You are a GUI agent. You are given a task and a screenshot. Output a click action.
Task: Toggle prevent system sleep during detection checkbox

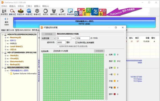coord(76,42)
